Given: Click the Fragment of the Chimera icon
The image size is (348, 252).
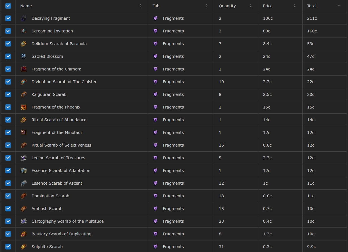Looking at the screenshot, I should pyautogui.click(x=24, y=69).
